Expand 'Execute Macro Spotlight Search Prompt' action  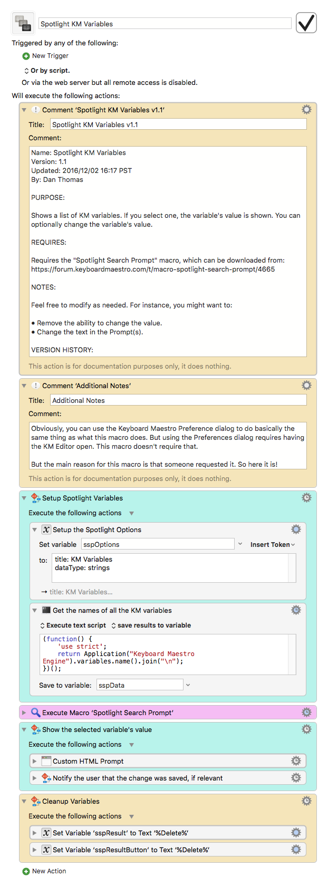click(x=24, y=713)
